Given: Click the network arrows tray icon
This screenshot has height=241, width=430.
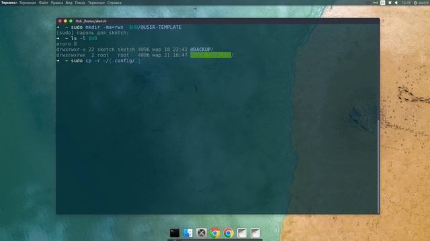Looking at the screenshot, I should point(376,3).
